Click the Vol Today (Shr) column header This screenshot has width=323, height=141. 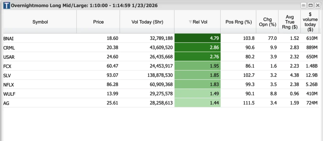pos(147,22)
